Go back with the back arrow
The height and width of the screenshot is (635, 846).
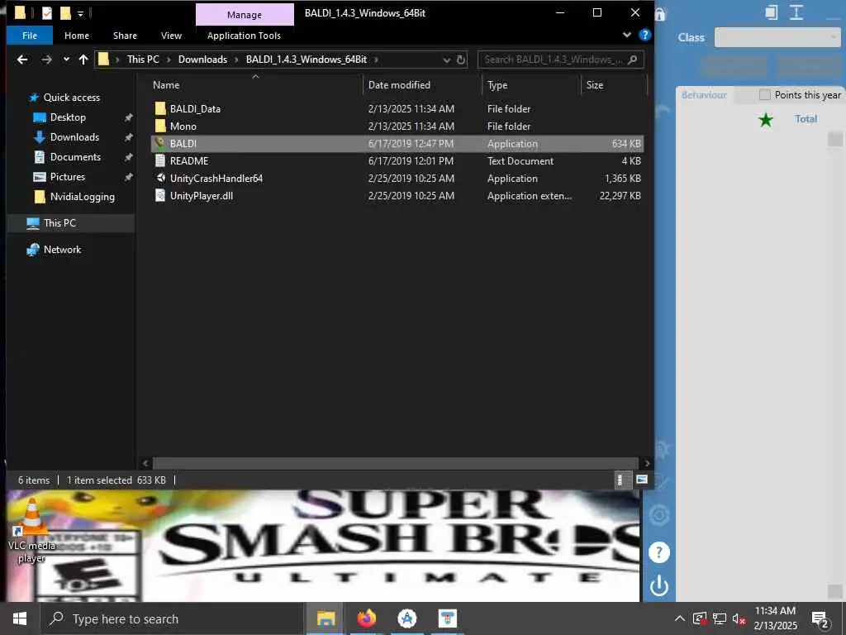22,60
